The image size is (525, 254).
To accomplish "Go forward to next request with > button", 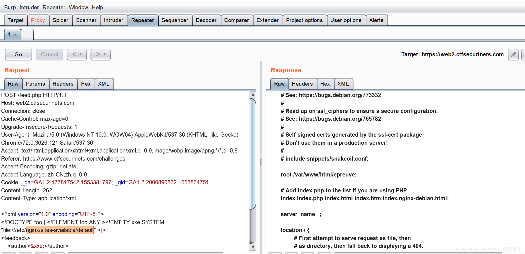I will tap(98, 54).
